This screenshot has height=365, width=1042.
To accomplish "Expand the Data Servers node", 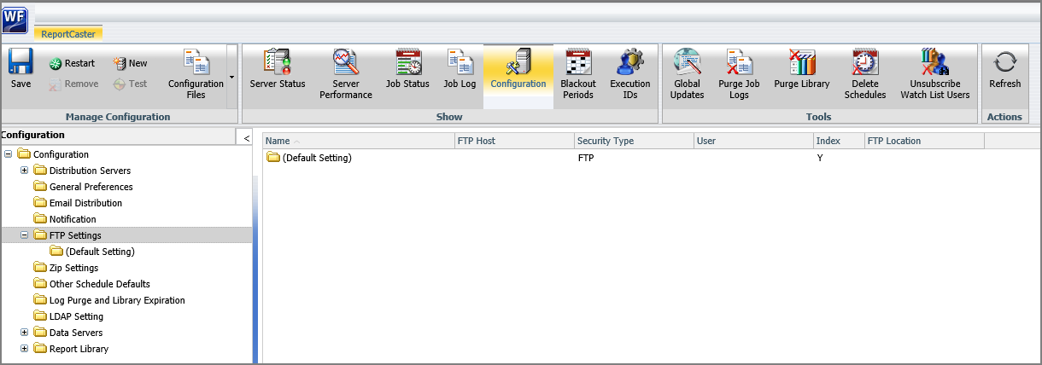I will click(25, 333).
